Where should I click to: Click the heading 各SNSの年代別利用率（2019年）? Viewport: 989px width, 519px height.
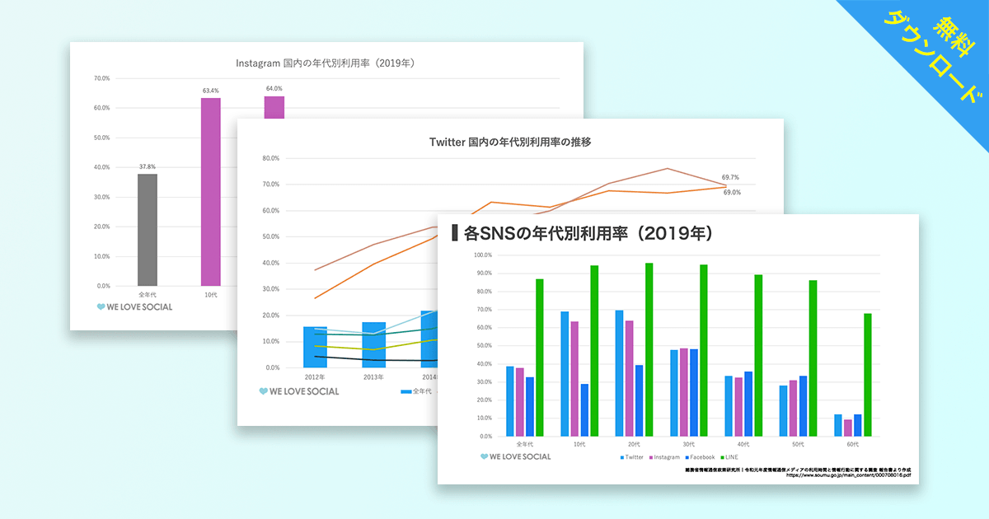click(588, 233)
